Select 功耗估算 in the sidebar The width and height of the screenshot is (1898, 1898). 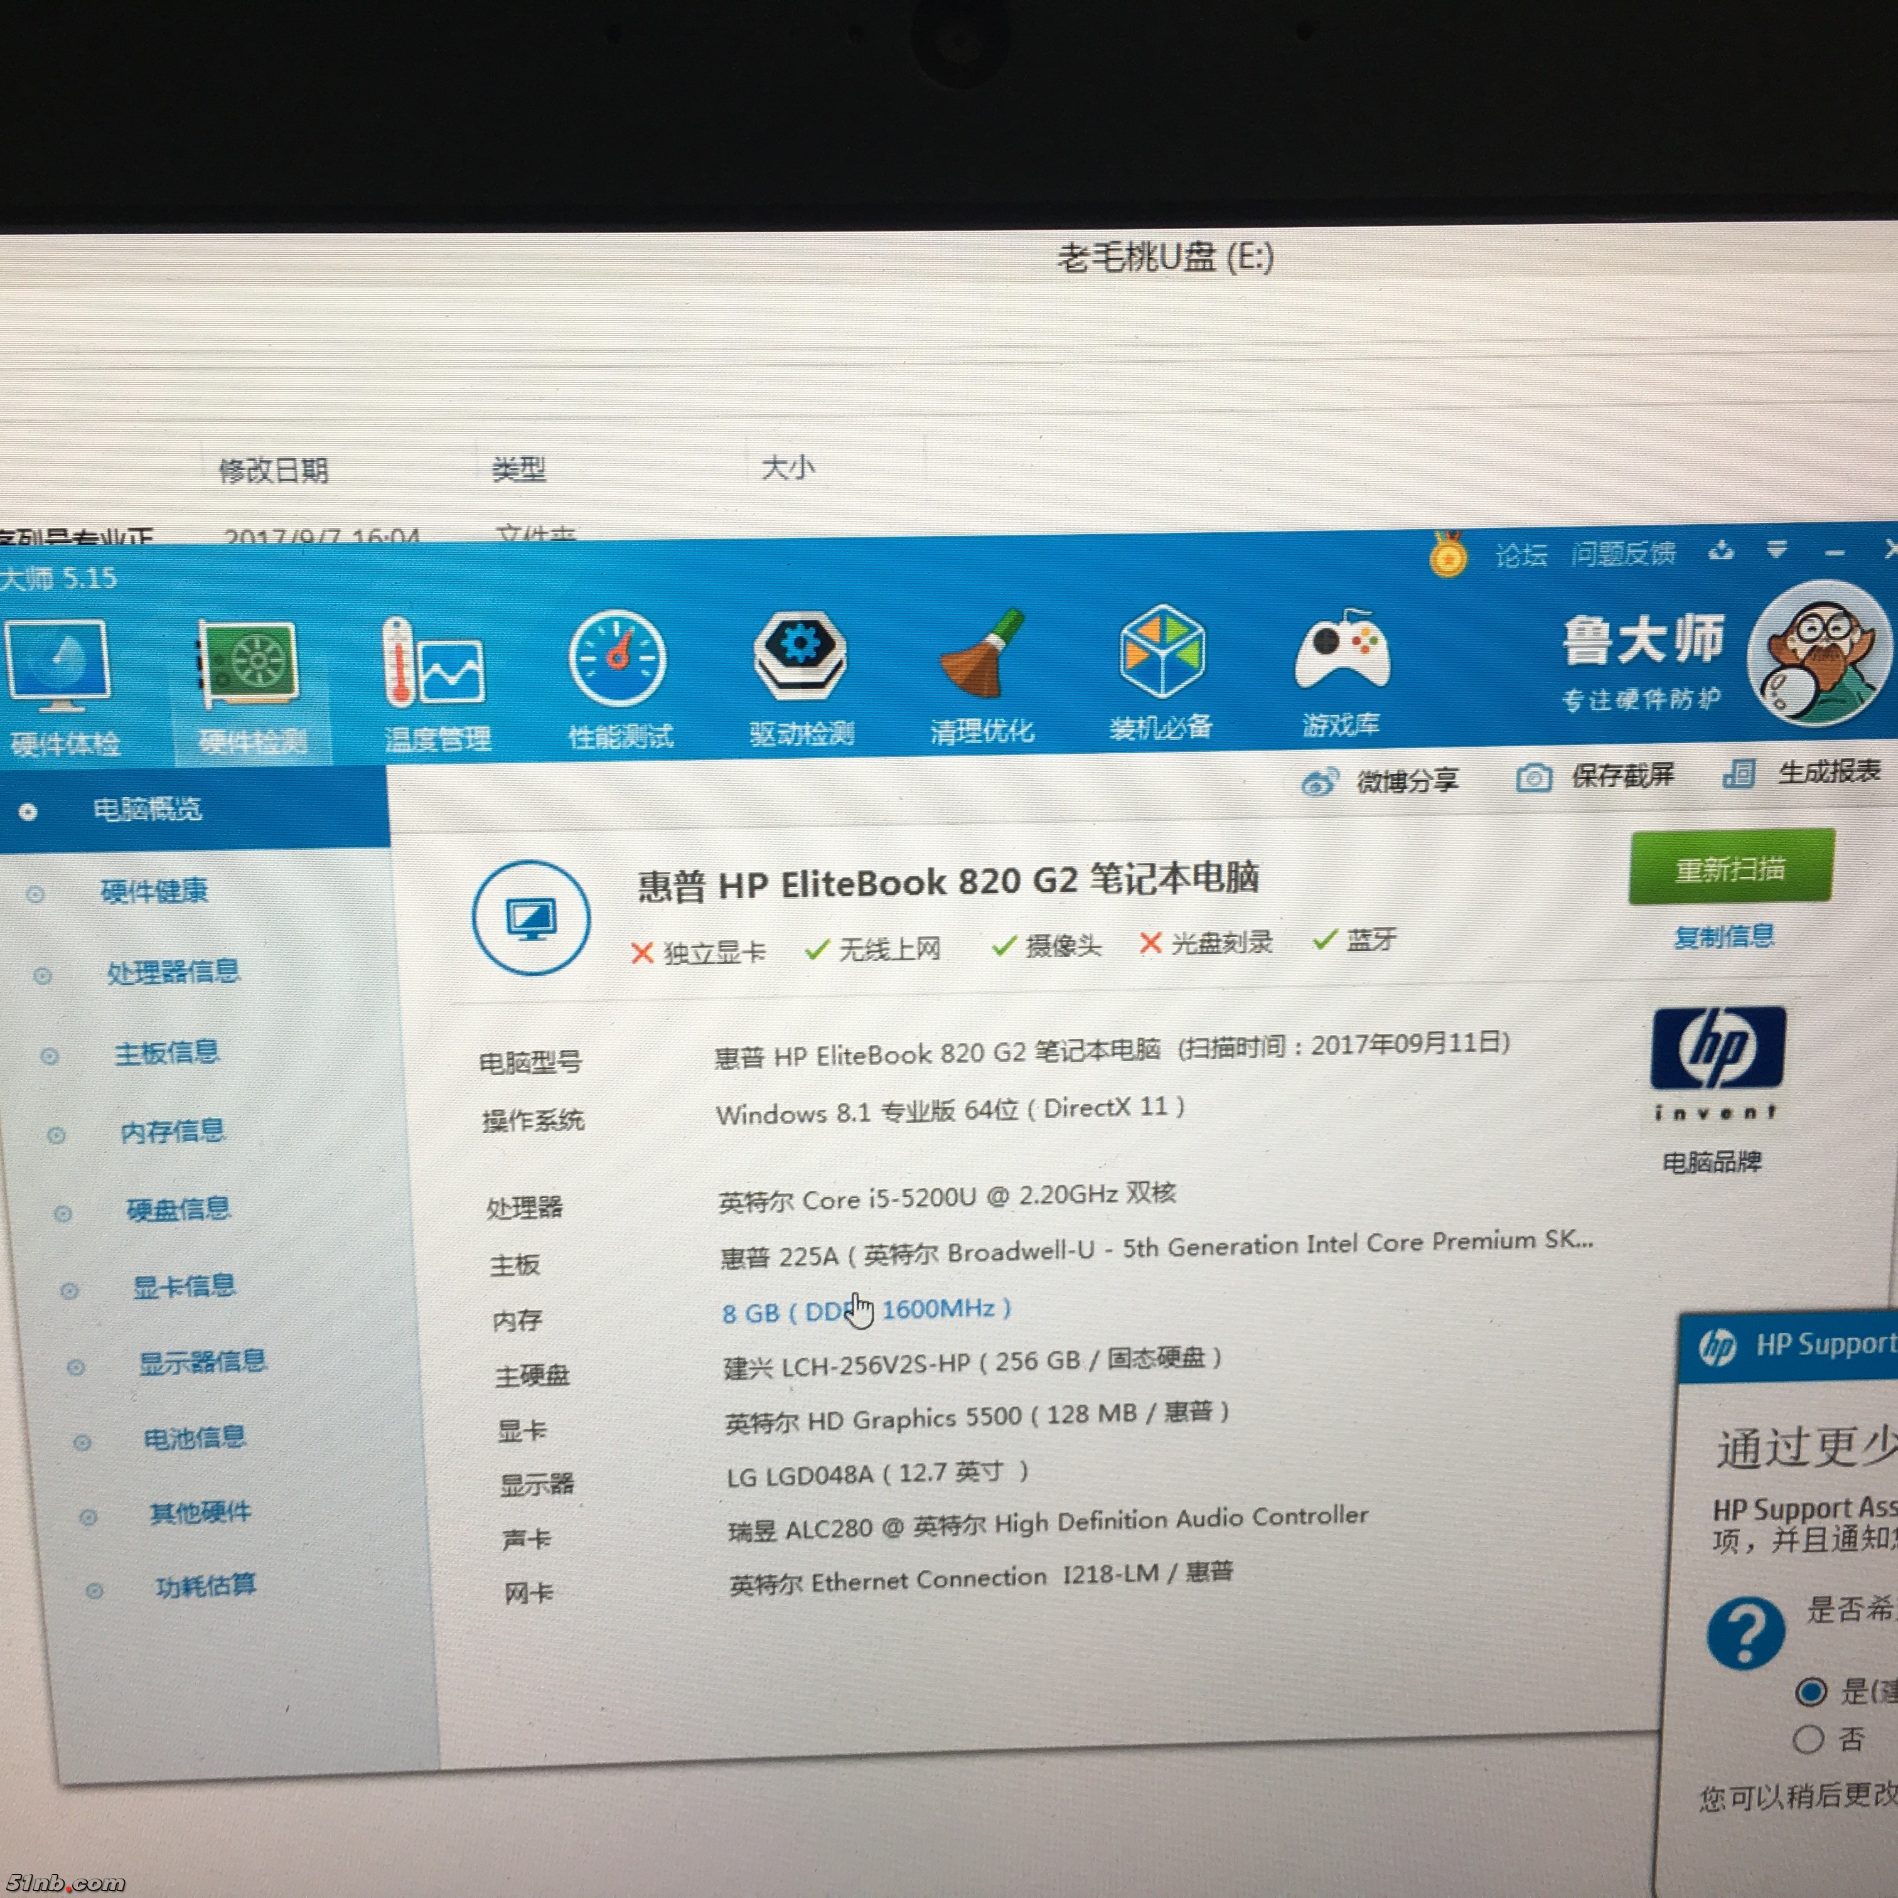pos(205,1585)
